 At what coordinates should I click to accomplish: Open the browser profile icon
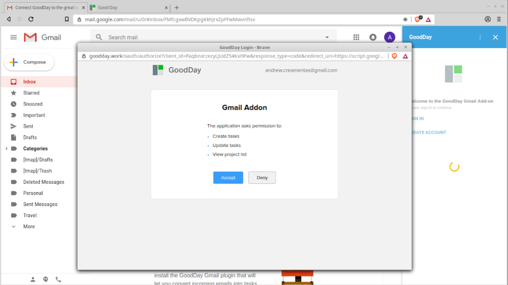pos(488,19)
